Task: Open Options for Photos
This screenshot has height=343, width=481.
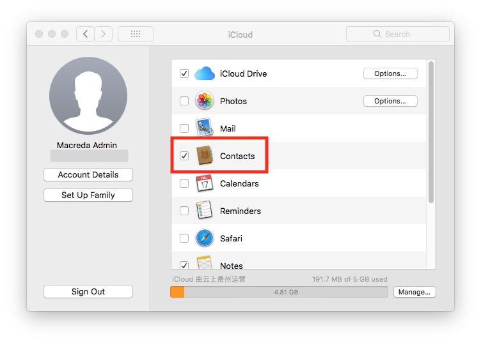Action: pos(390,101)
